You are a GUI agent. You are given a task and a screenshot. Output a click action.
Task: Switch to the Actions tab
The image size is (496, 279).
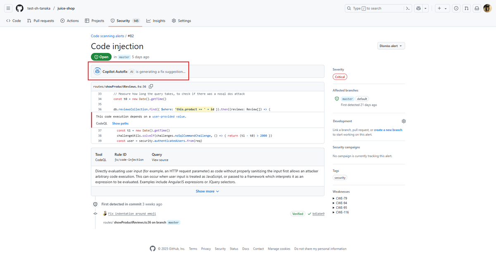69,21
